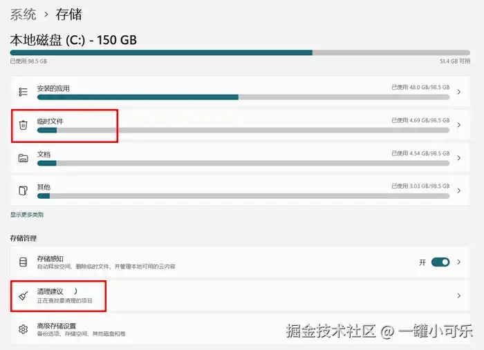The width and height of the screenshot is (484, 350).
Task: Click the 安装的应用 usage progress bar
Action: (x=243, y=97)
